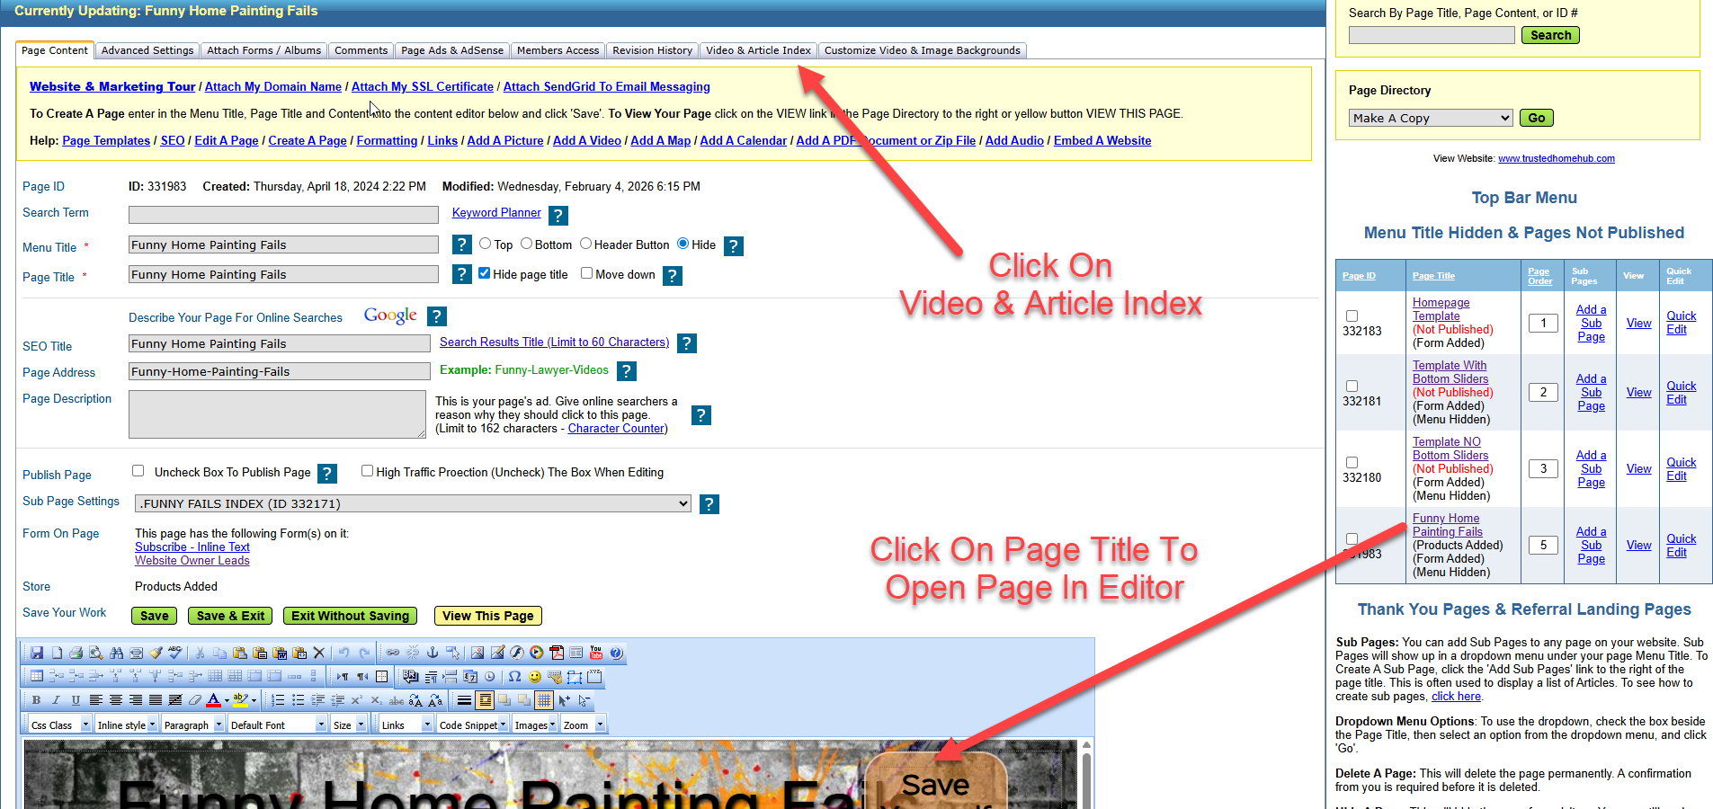Enable High Traffic Protection checkbox
The width and height of the screenshot is (1713, 809).
pos(367,470)
